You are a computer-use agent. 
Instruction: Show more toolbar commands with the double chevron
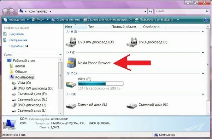coord(178,19)
